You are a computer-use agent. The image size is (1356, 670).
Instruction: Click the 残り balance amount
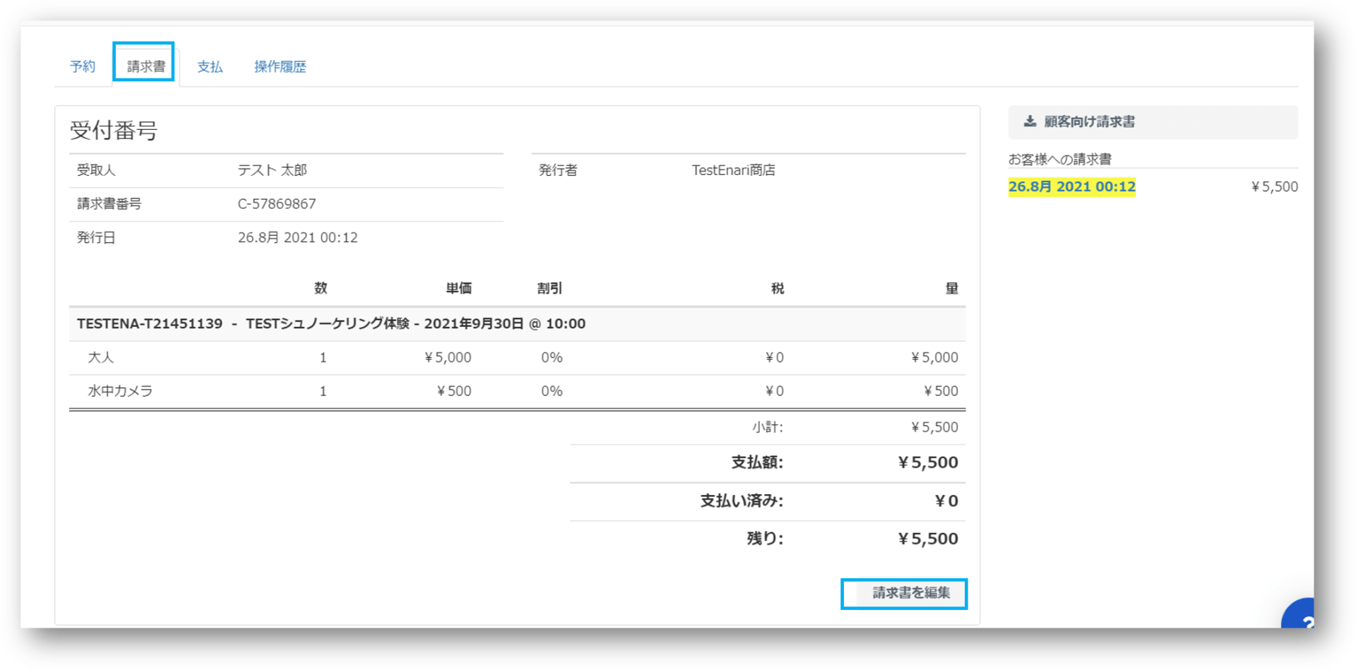(927, 539)
